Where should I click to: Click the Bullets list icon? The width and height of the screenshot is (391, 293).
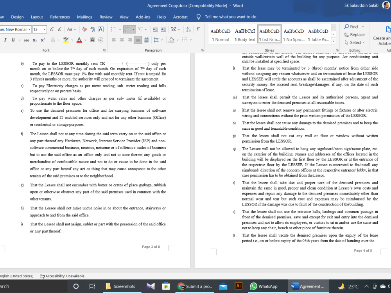(x=114, y=29)
